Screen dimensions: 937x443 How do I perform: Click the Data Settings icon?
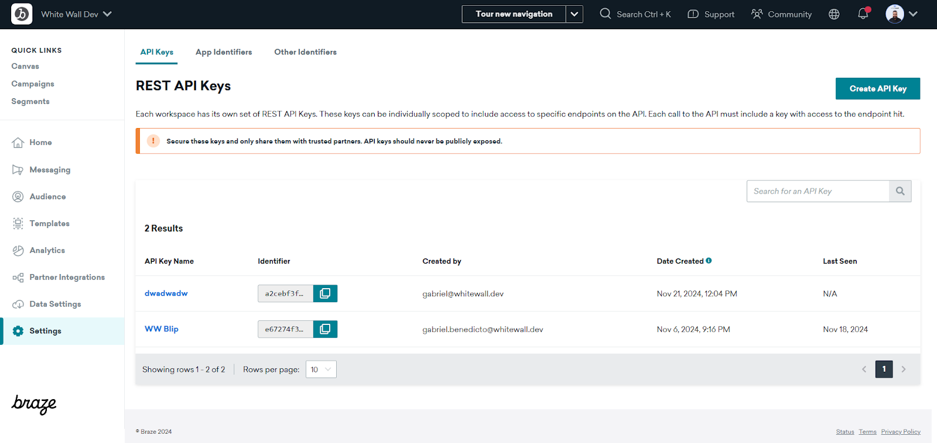pyautogui.click(x=18, y=304)
